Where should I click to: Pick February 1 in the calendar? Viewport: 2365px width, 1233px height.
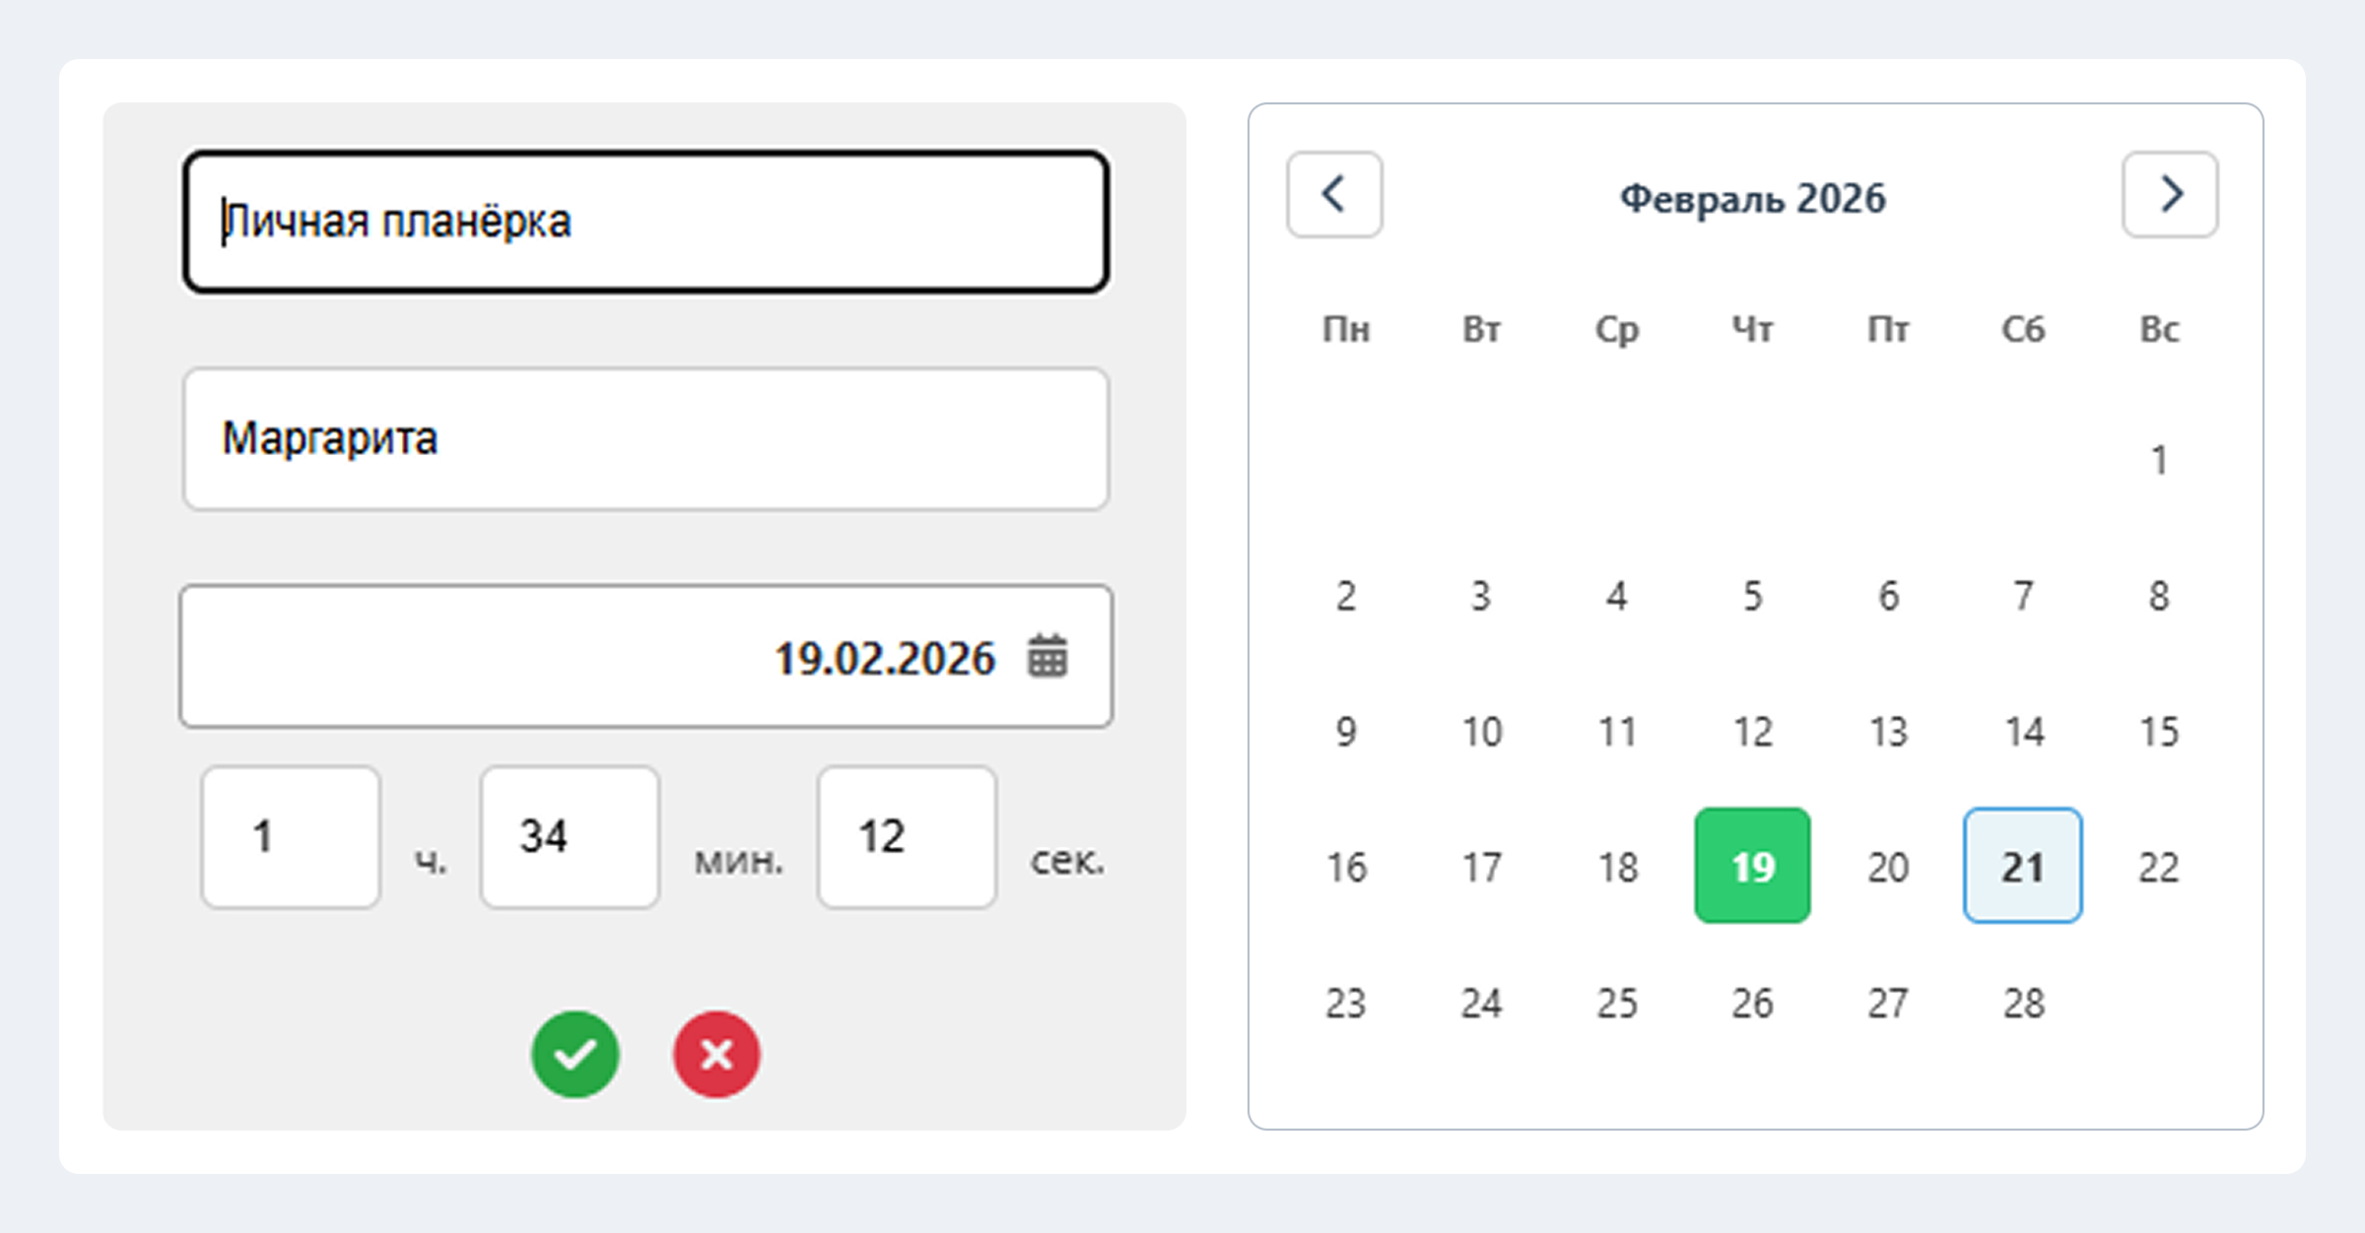pos(2158,460)
